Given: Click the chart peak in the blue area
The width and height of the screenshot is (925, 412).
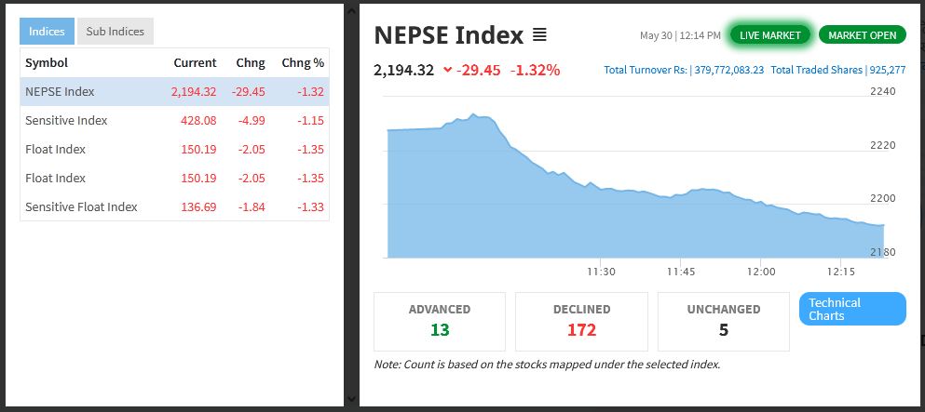Looking at the screenshot, I should coord(474,115).
